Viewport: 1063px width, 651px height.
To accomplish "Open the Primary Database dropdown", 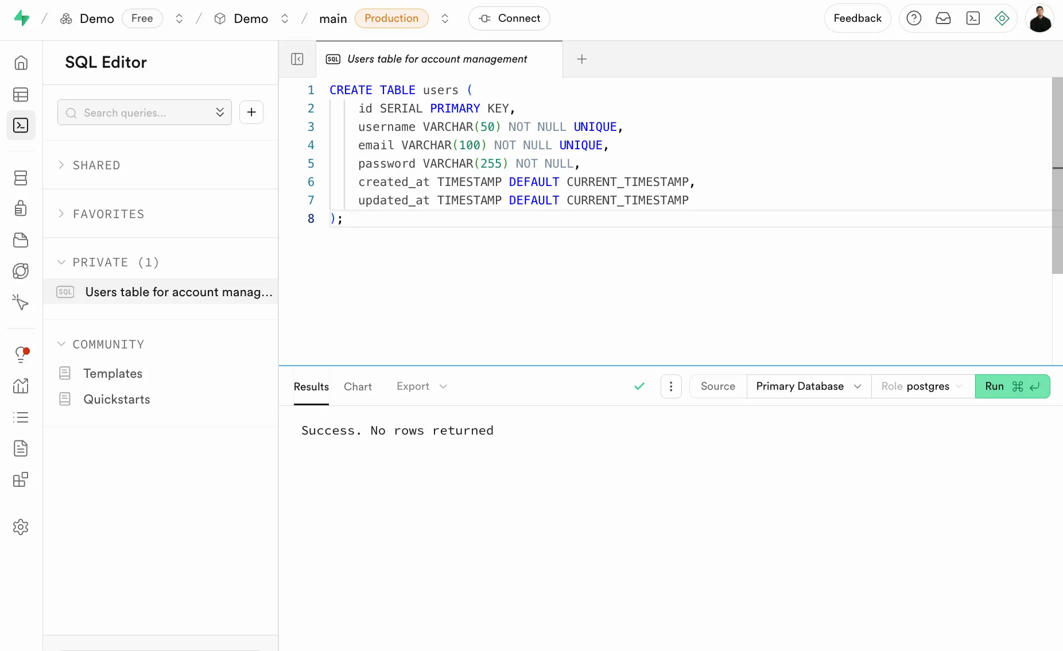I will tap(808, 386).
